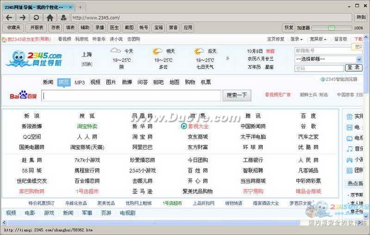Click the user profile icon in toolbar
The image size is (370, 235).
tap(63, 18)
